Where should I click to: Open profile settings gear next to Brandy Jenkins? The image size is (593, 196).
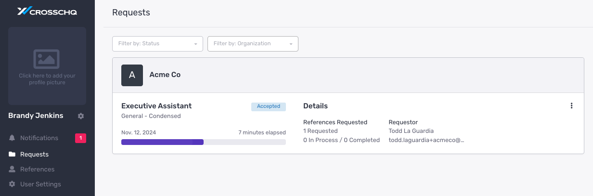click(81, 116)
